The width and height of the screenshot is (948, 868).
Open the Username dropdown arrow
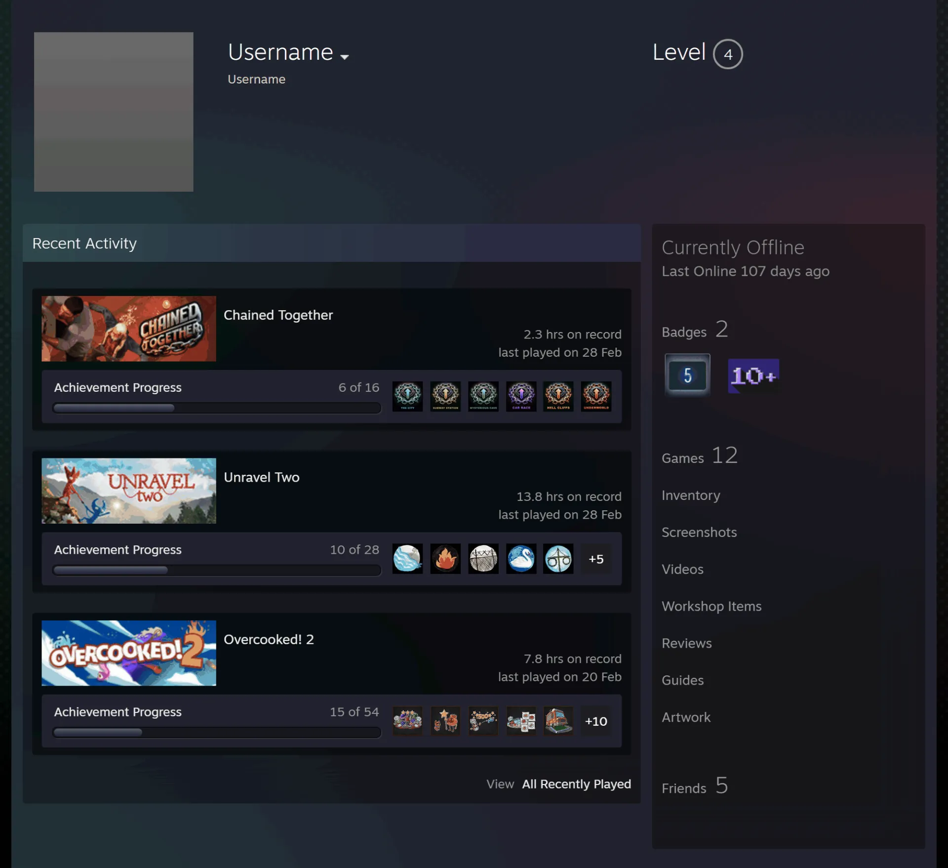click(x=345, y=57)
